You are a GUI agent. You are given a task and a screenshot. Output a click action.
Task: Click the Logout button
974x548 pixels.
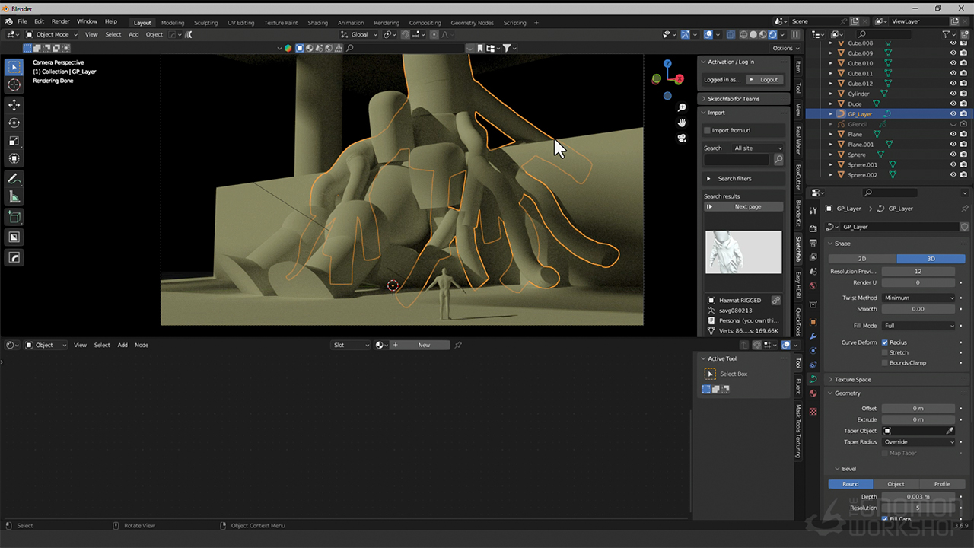point(764,80)
